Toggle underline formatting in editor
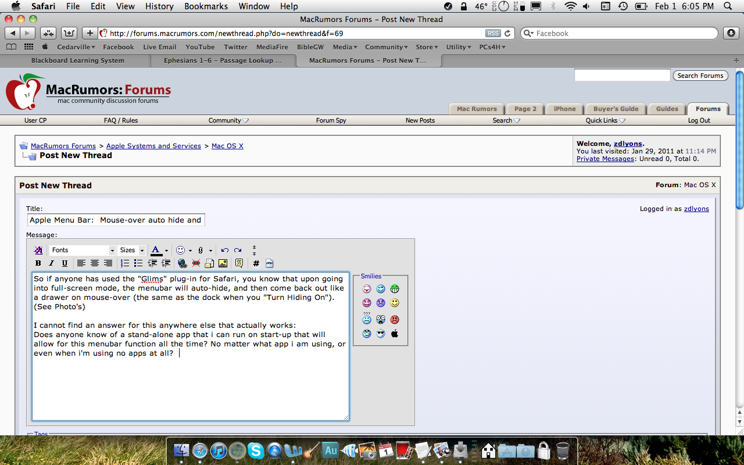The image size is (744, 465). [65, 263]
